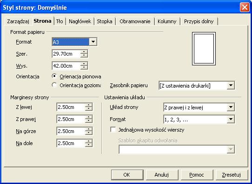Close the Styl strony dialog
Viewport: 252px width, 184px height.
[x=245, y=7]
